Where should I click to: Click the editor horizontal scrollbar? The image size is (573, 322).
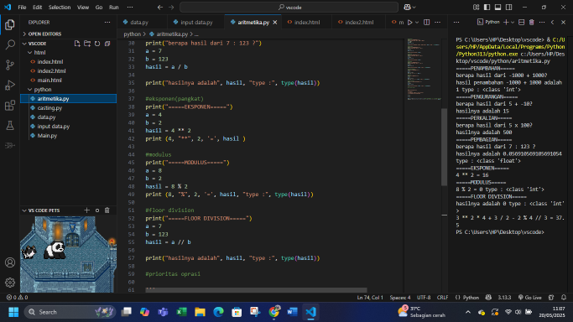[x=256, y=290]
